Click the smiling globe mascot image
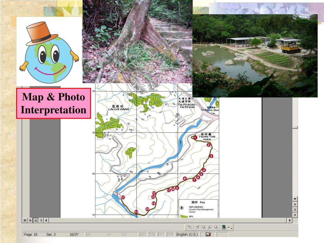This screenshot has width=324, height=243. [49, 52]
